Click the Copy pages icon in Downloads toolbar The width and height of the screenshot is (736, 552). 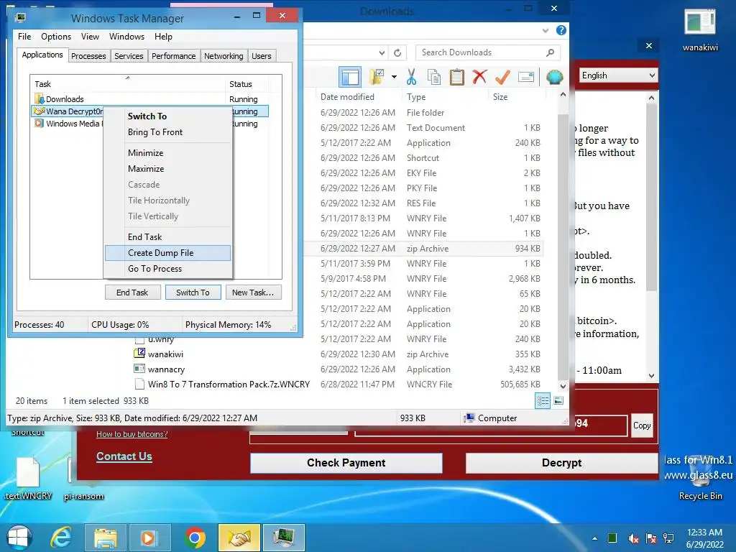[434, 77]
